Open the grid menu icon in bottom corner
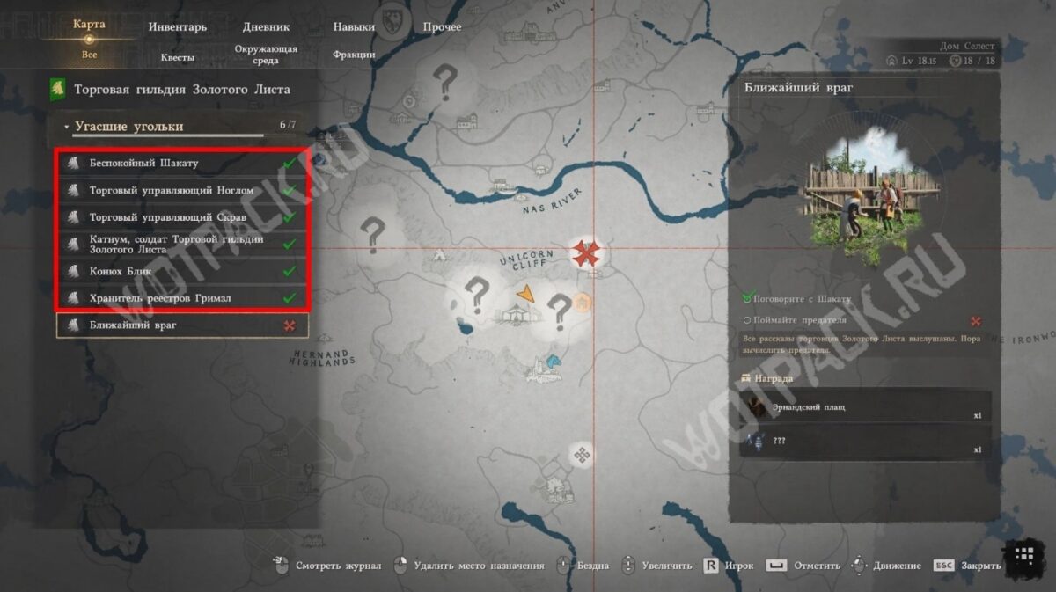The image size is (1056, 592). pyautogui.click(x=1023, y=556)
